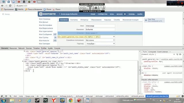Open the Event Listeners tab

tap(163, 52)
